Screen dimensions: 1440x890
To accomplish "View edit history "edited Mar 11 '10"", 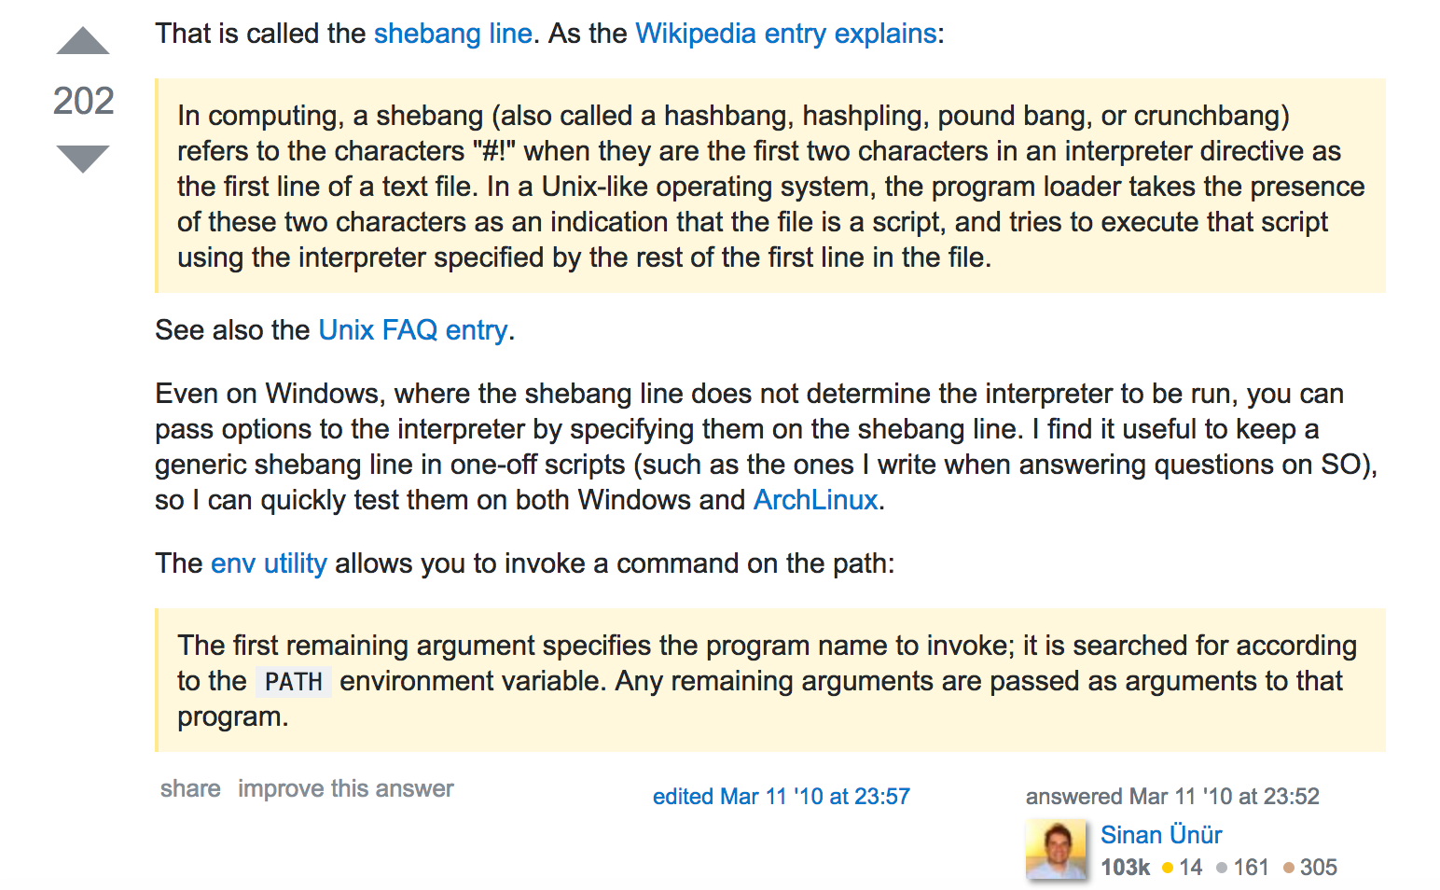I will [x=781, y=797].
